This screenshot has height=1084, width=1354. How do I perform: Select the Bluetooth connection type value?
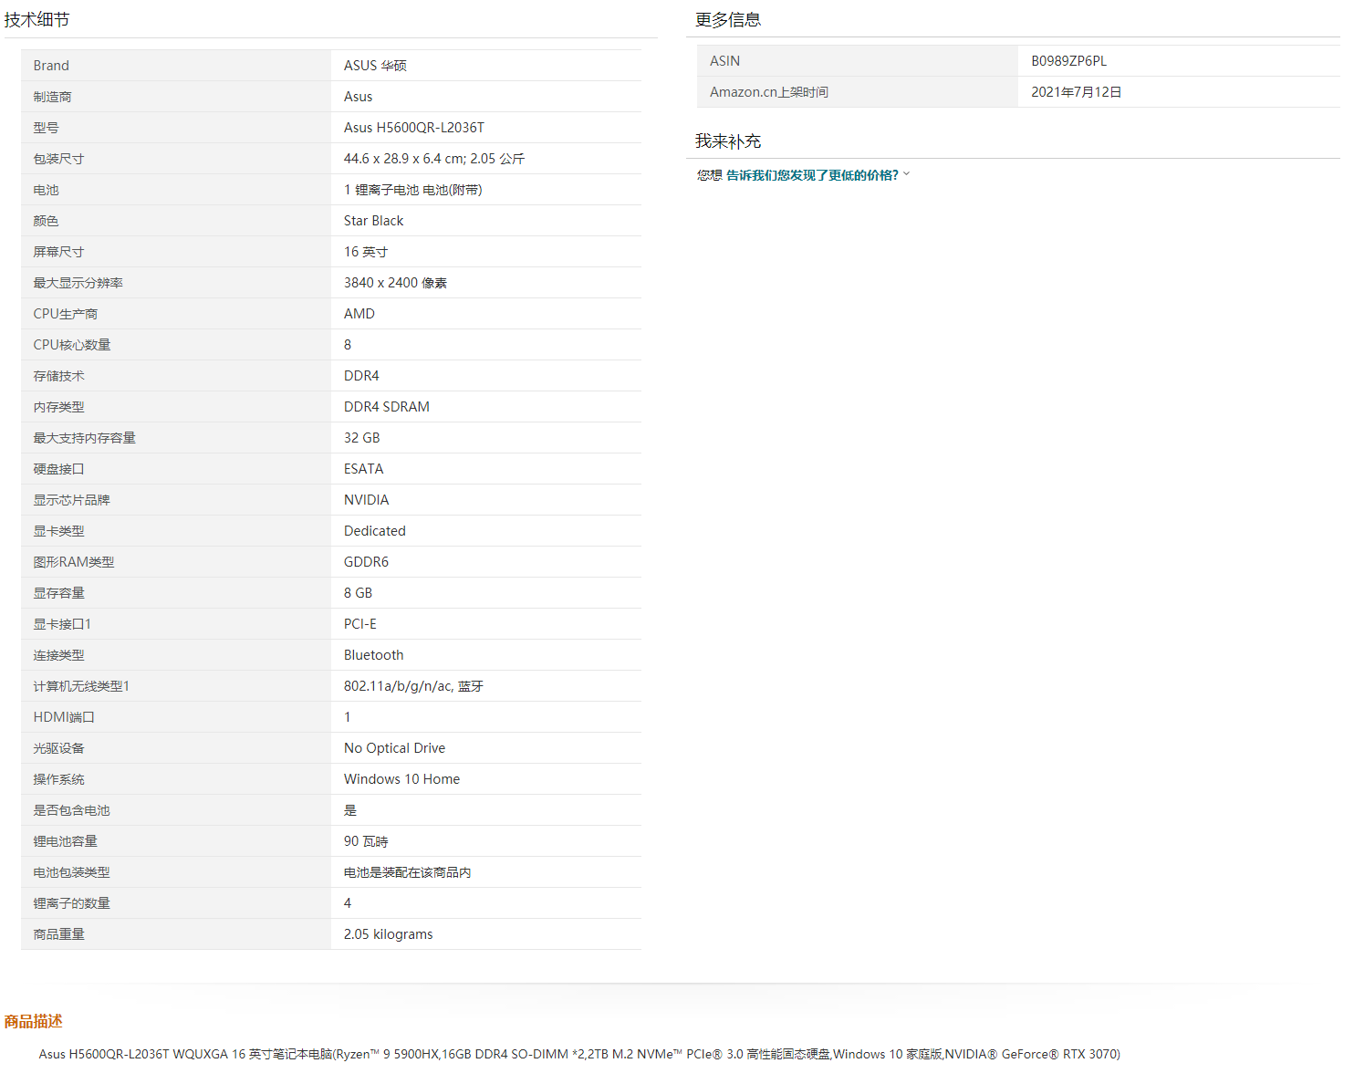click(374, 655)
